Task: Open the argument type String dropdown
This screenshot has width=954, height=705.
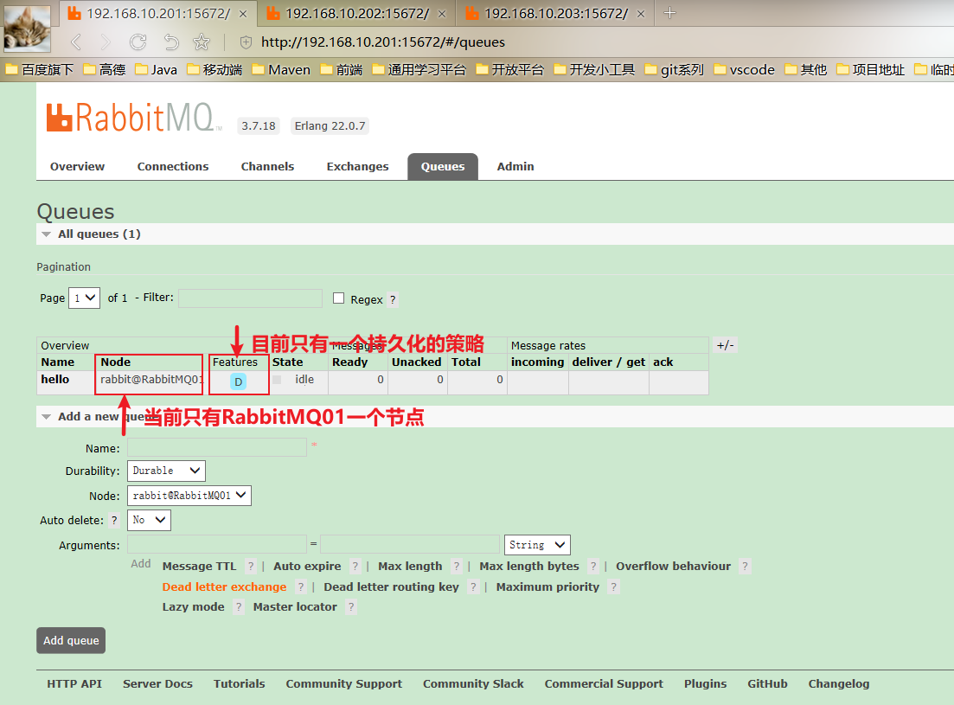Action: pyautogui.click(x=537, y=545)
